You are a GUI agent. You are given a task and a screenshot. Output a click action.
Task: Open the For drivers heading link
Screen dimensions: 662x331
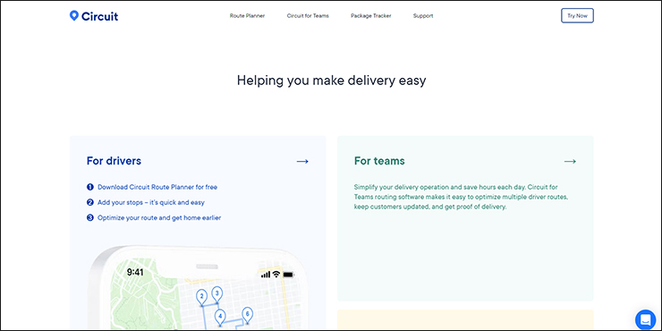[114, 161]
